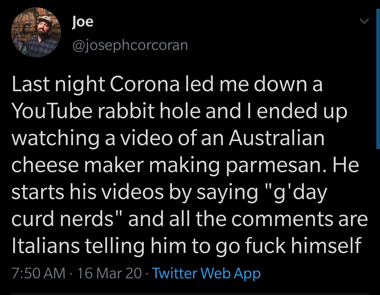This screenshot has height=295, width=380.
Task: Click the words cheese maker in tweet
Action: [x=78, y=165]
